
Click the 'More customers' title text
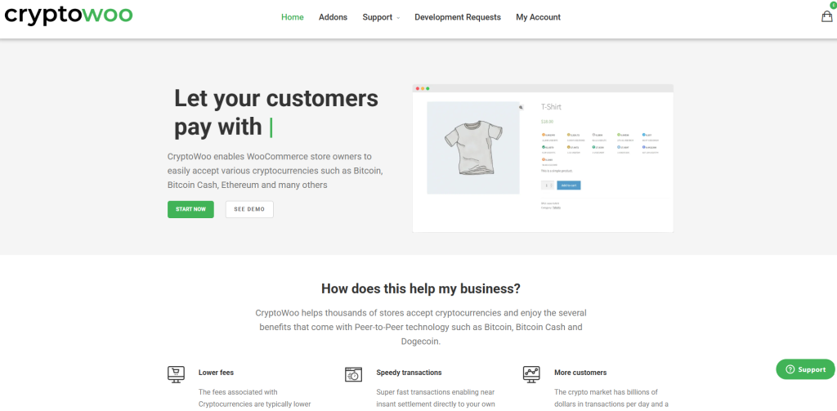tap(580, 373)
